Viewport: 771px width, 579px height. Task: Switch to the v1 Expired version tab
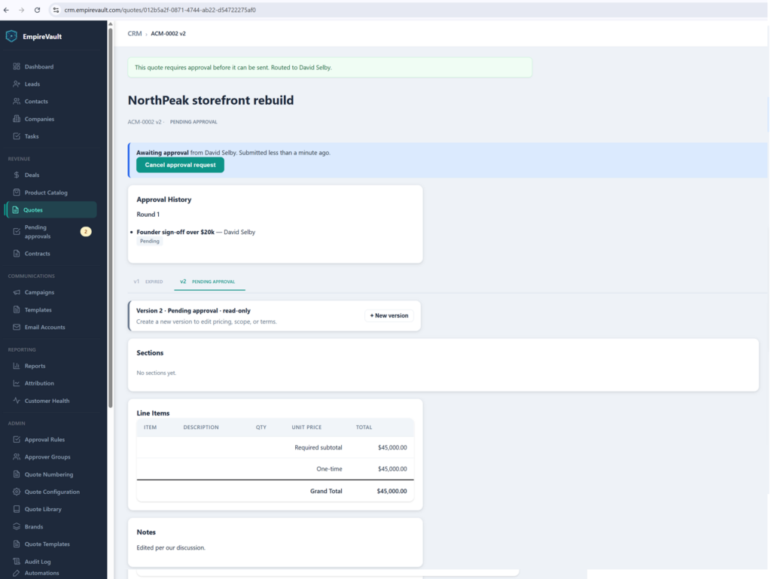pos(148,282)
